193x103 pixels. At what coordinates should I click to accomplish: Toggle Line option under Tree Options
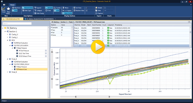point(15,11)
